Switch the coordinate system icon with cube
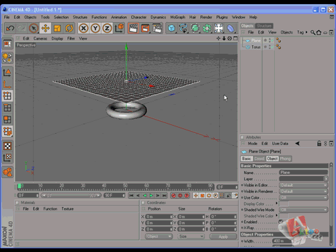 click(120, 28)
